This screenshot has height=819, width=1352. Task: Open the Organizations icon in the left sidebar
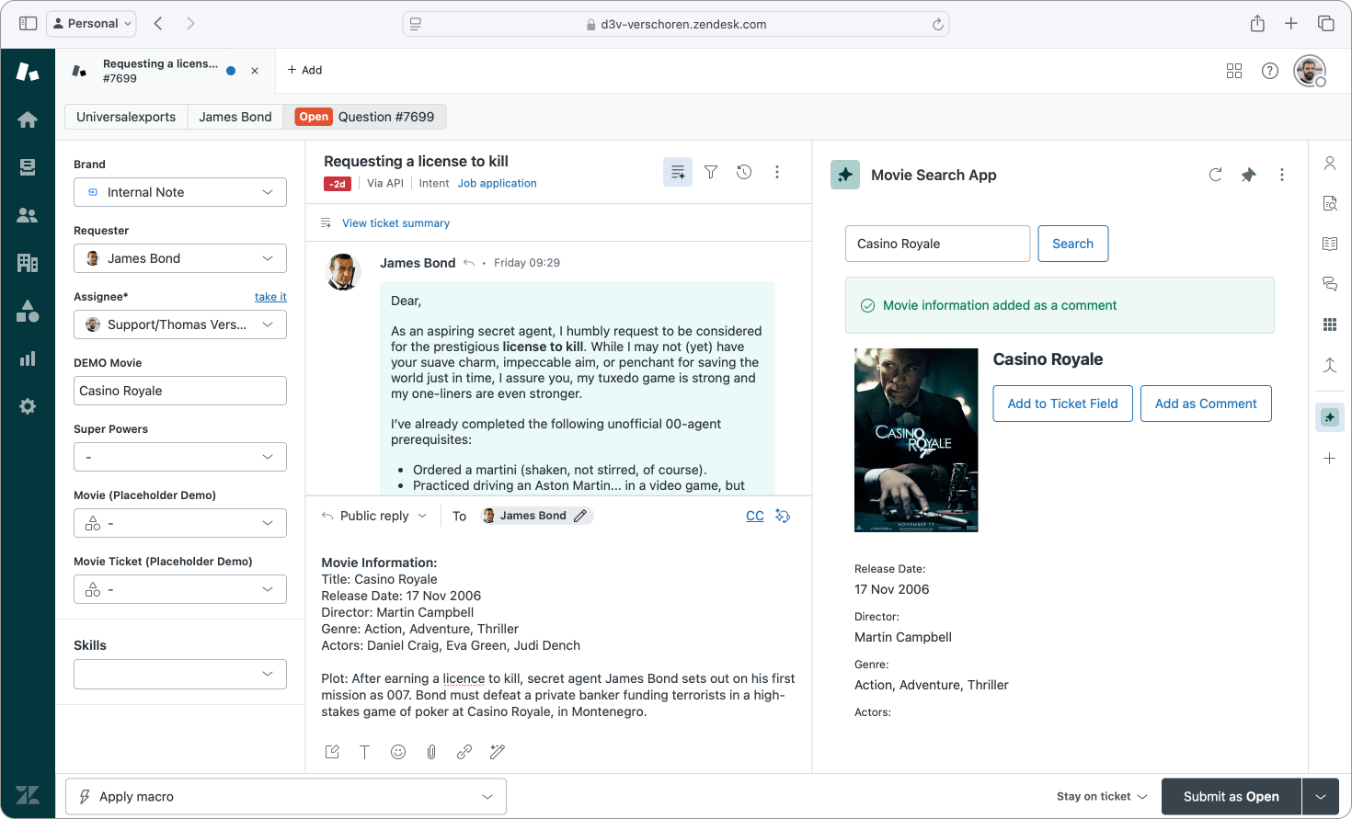pos(28,263)
